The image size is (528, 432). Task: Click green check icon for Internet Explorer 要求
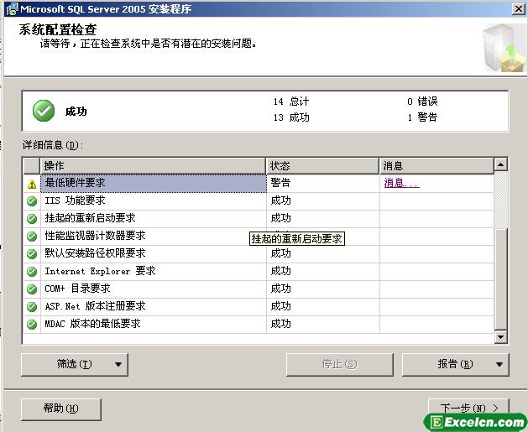pos(32,272)
